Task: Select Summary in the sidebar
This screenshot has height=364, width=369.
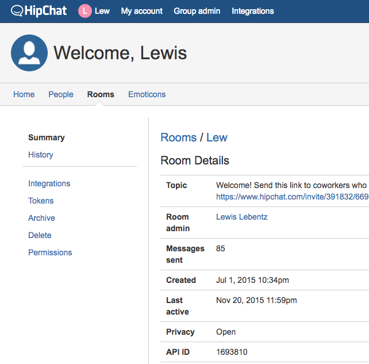Action: pos(47,137)
